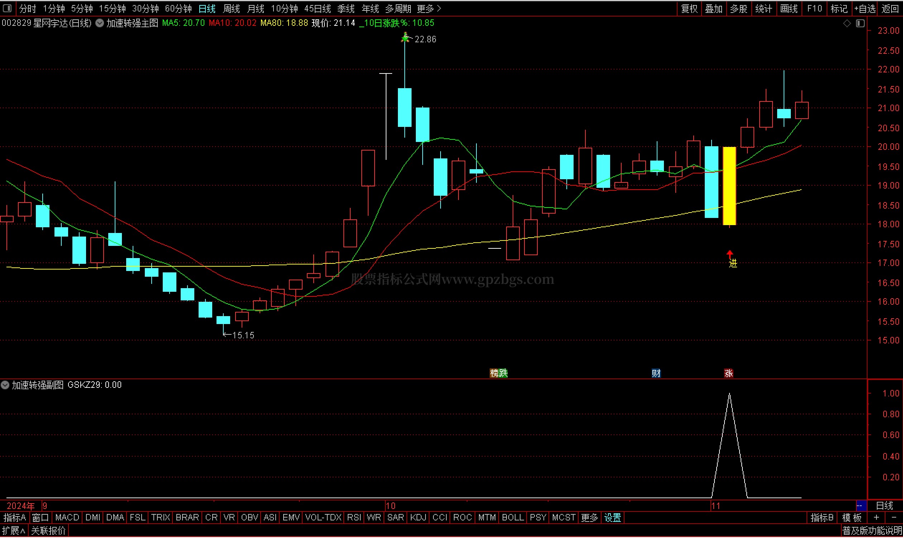
Task: Expand the 更多 indicators menu at bottom
Action: coord(589,518)
